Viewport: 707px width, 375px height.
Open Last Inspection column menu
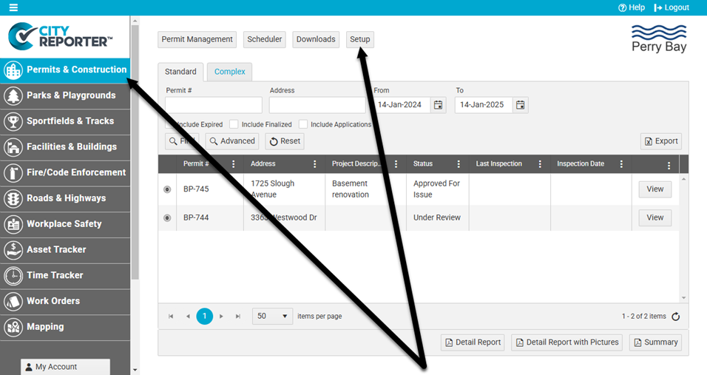click(x=540, y=164)
